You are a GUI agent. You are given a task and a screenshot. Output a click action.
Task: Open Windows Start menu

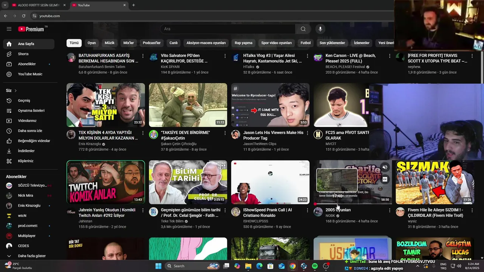click(158, 266)
